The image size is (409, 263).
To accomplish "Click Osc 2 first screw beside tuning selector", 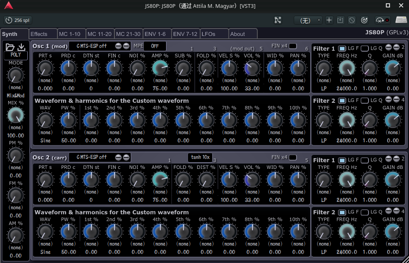I will [x=119, y=157].
